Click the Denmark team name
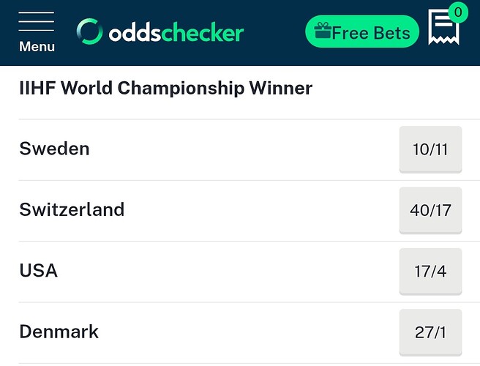Viewport: 480px width, 366px height. [59, 332]
